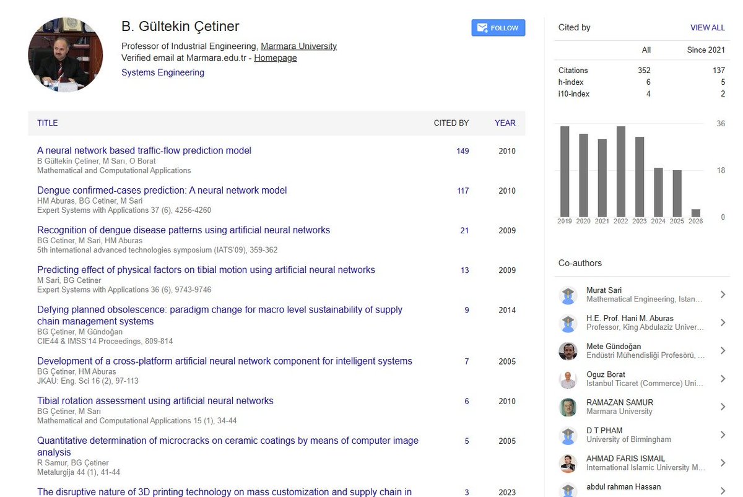Click the 2022 bar in citations chart

(x=621, y=171)
